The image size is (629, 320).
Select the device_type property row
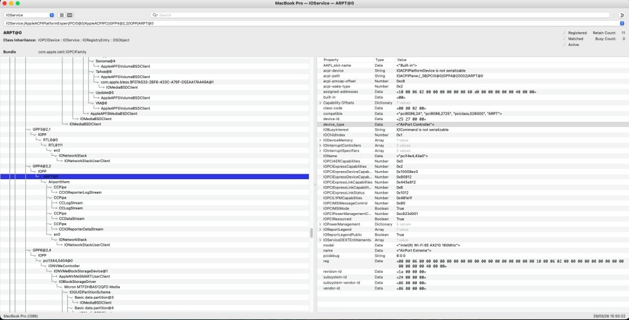click(473, 124)
